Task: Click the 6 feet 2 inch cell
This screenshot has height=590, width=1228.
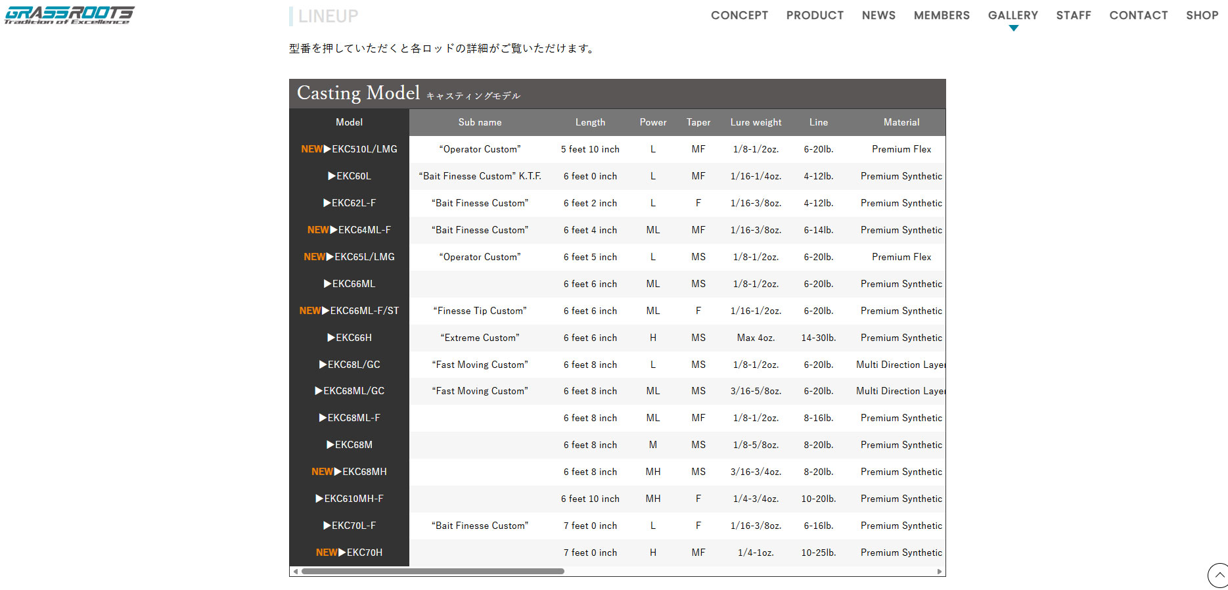Action: (x=590, y=203)
